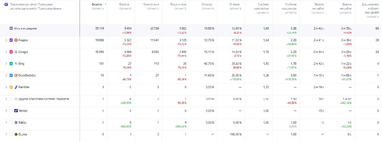Image resolution: width=382 pixels, height=142 pixels.
Task: Click the Ecosia logo icon
Action: pyautogui.click(x=16, y=134)
